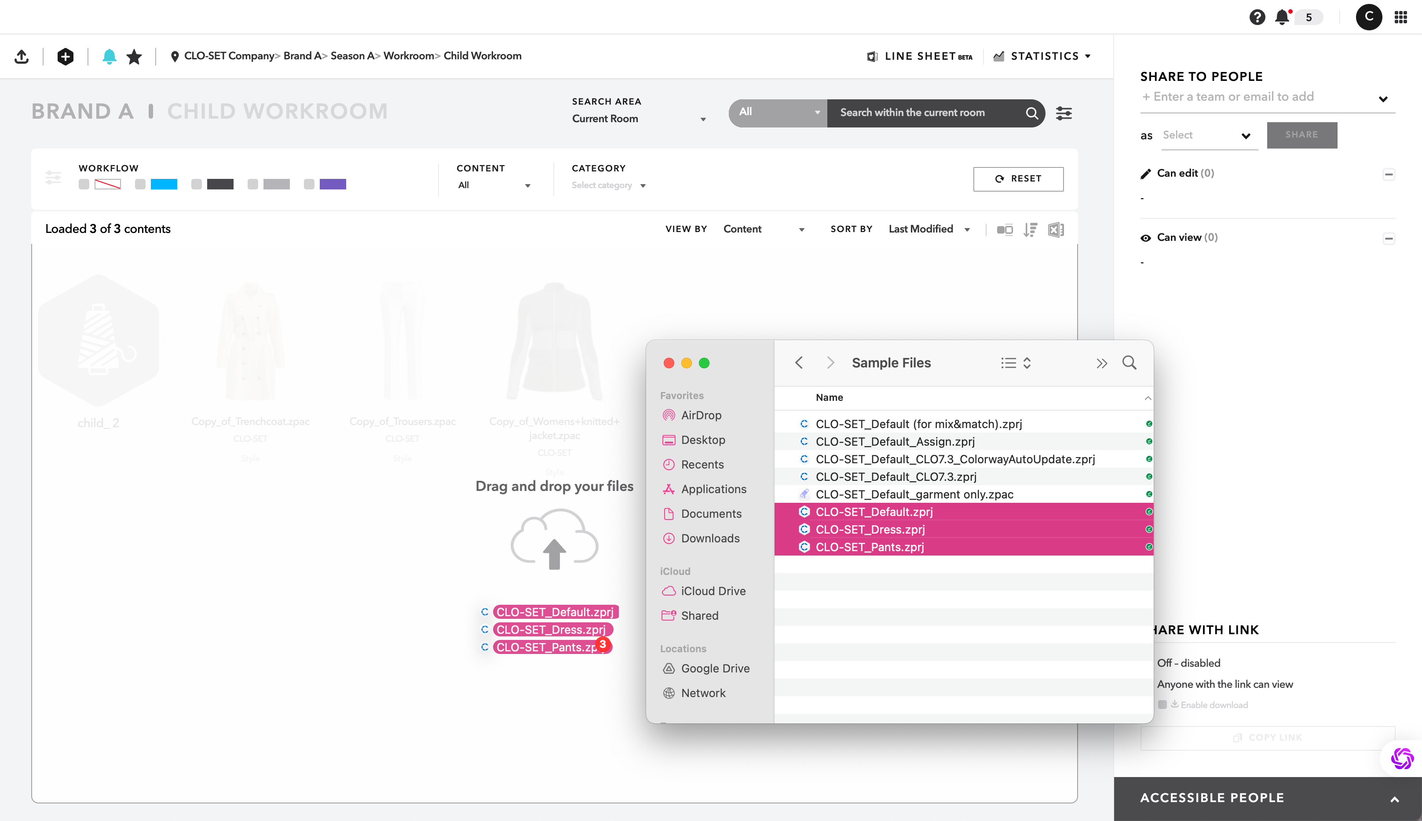Open the Select category dropdown
The height and width of the screenshot is (821, 1422).
pos(608,185)
